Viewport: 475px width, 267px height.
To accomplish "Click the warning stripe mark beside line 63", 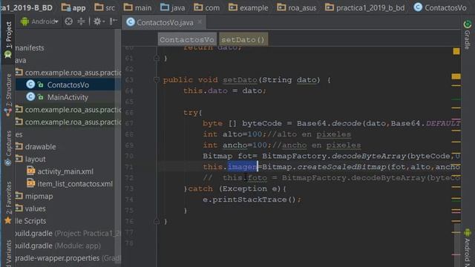I will click(456, 76).
